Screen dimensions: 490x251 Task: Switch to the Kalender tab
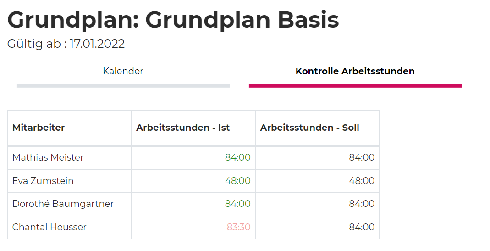coord(123,72)
